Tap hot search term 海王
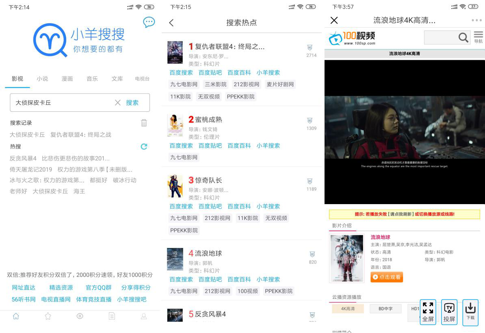 79,191
